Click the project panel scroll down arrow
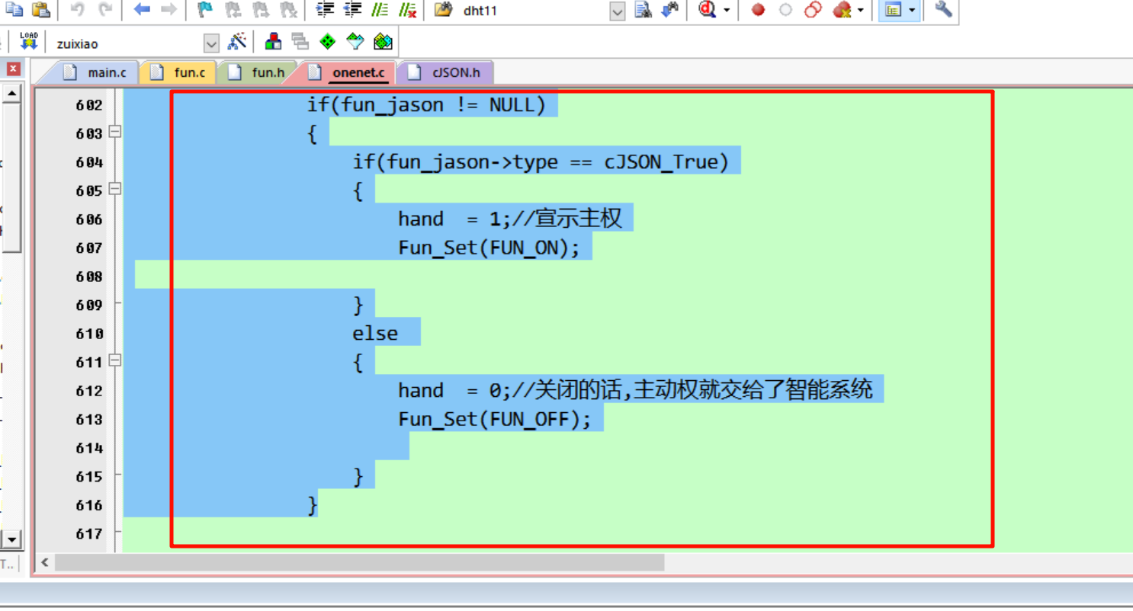 [x=11, y=539]
